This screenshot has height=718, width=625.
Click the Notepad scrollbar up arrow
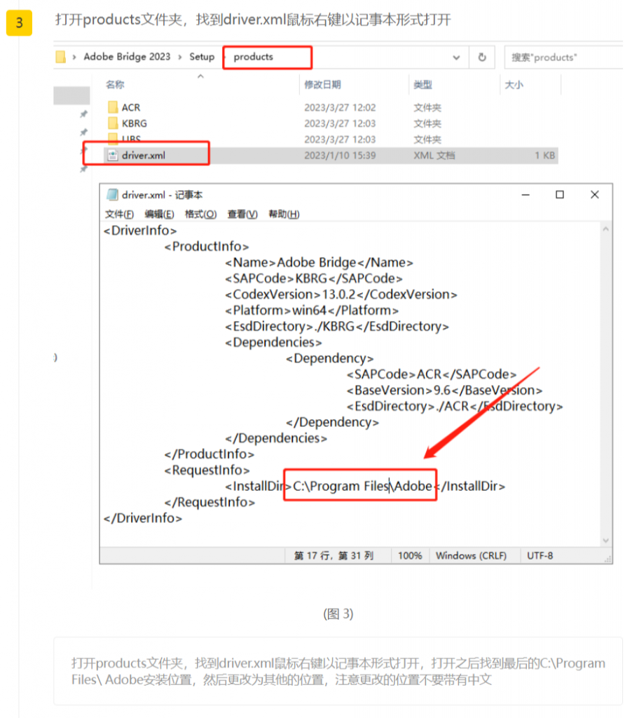click(x=606, y=229)
